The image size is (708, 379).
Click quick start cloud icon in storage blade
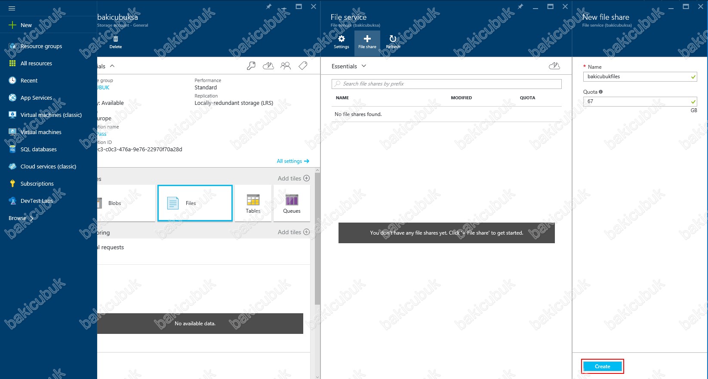tap(268, 66)
